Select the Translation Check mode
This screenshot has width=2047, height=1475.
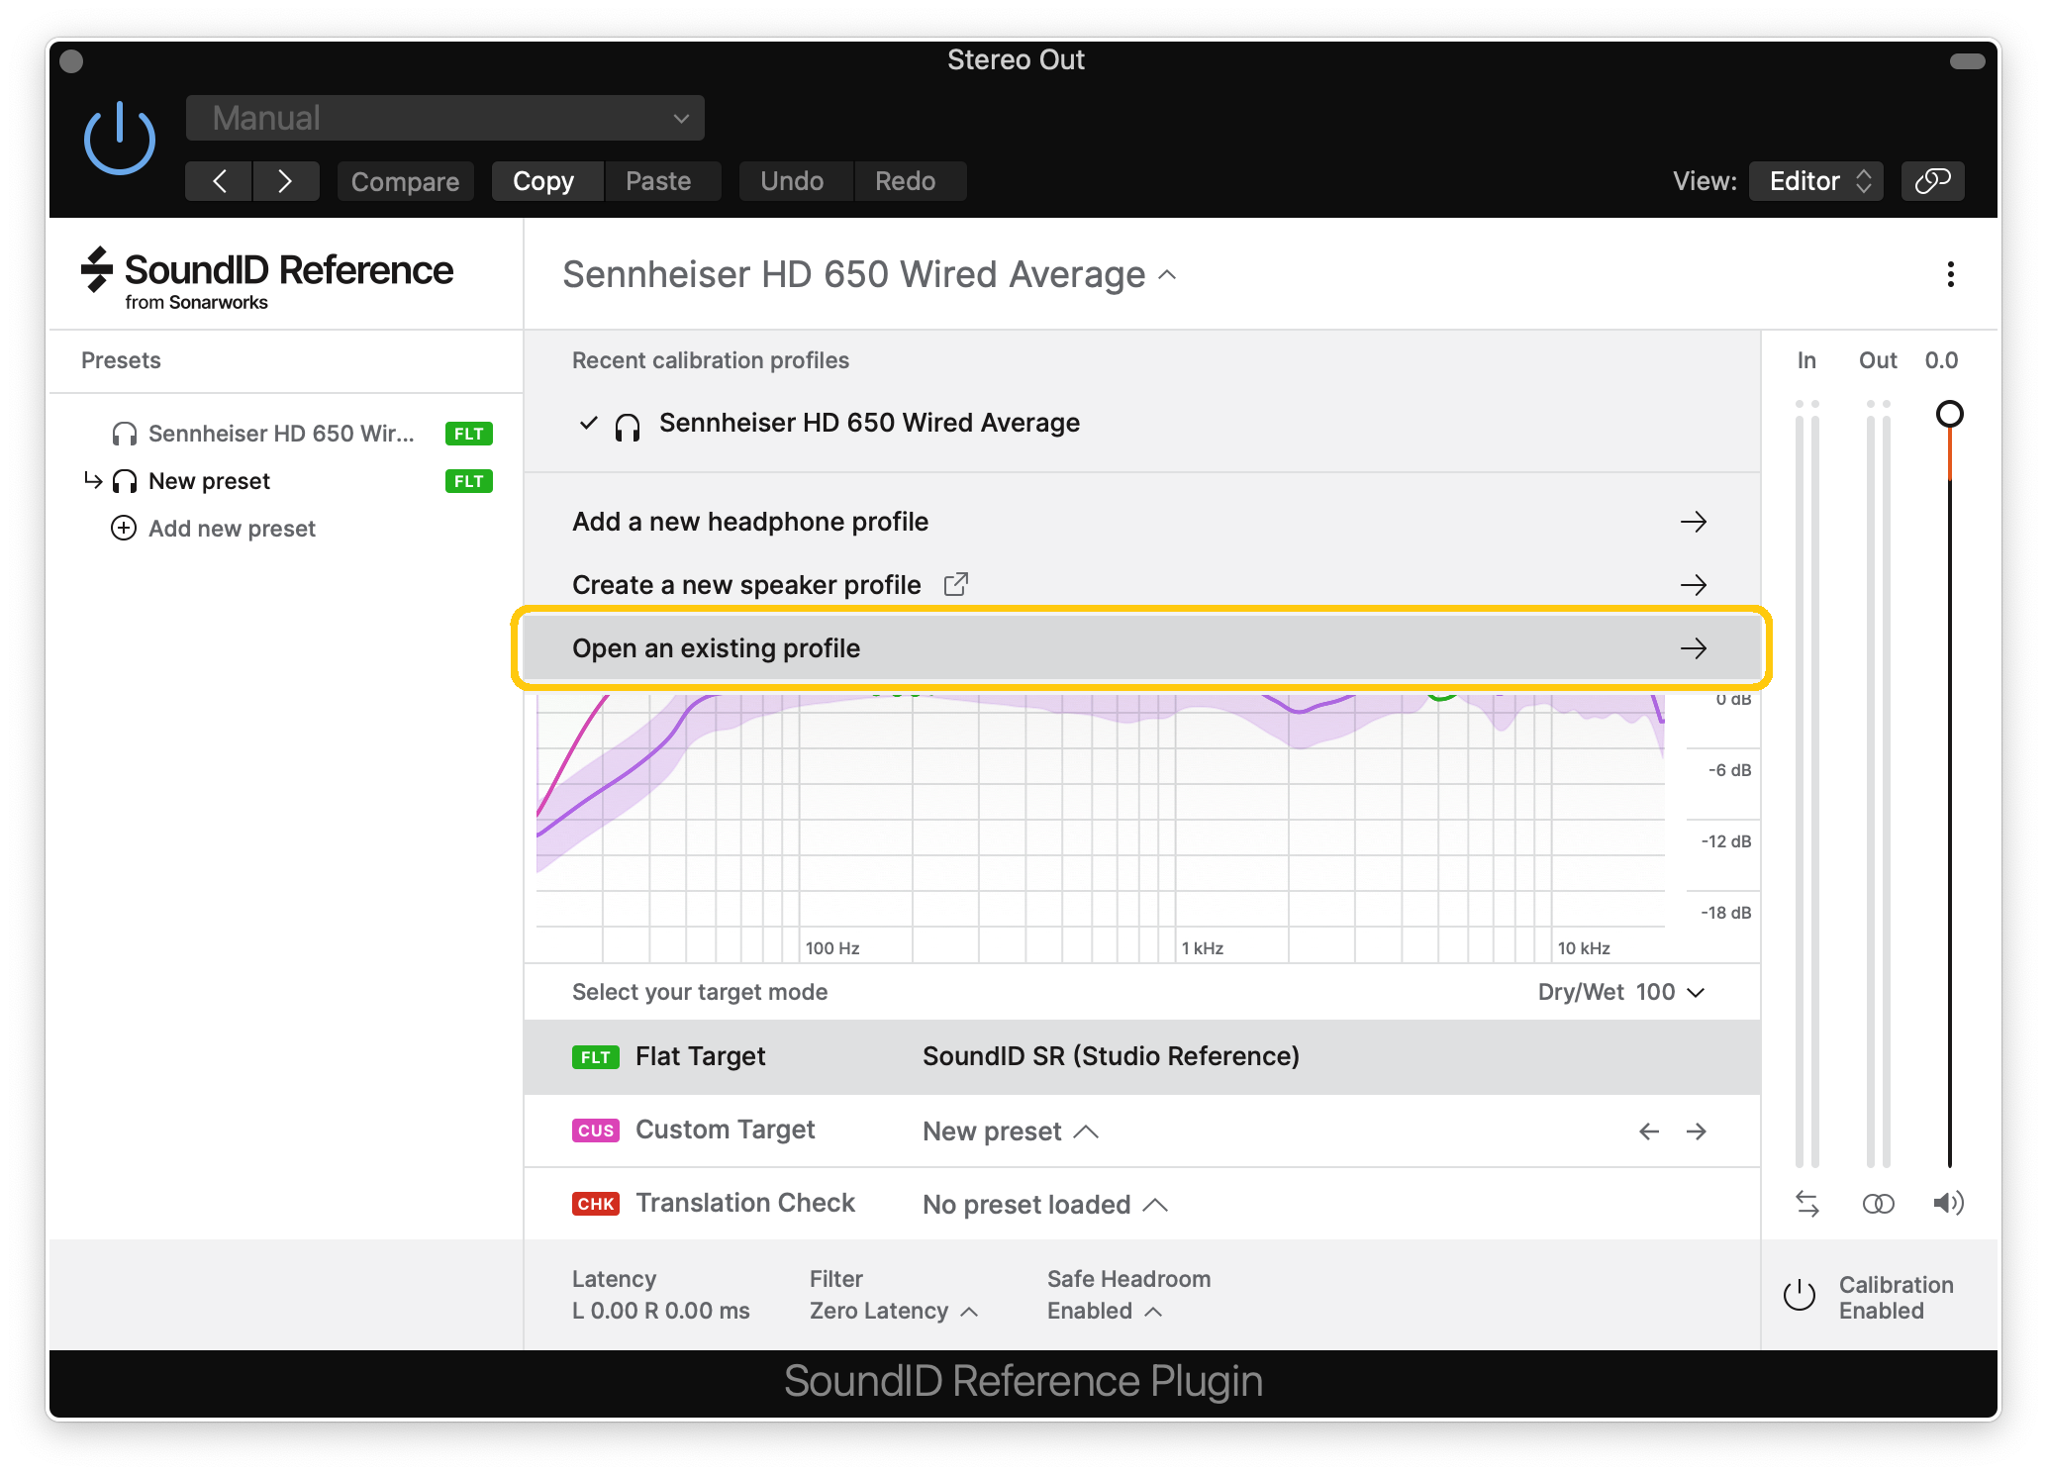tap(744, 1204)
